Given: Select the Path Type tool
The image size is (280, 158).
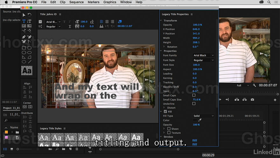Looking at the screenshot, I should pos(24,31).
